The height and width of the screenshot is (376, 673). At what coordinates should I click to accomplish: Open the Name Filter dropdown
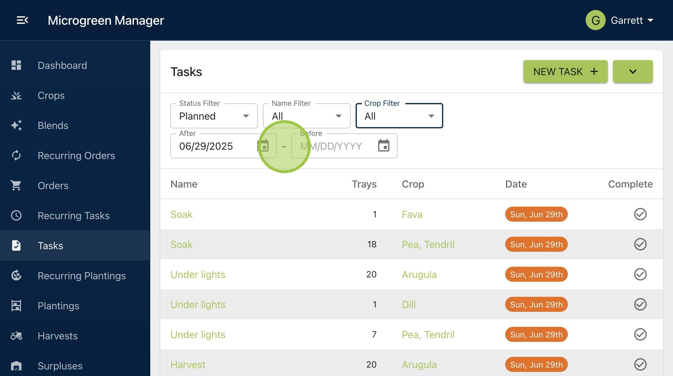pos(307,116)
